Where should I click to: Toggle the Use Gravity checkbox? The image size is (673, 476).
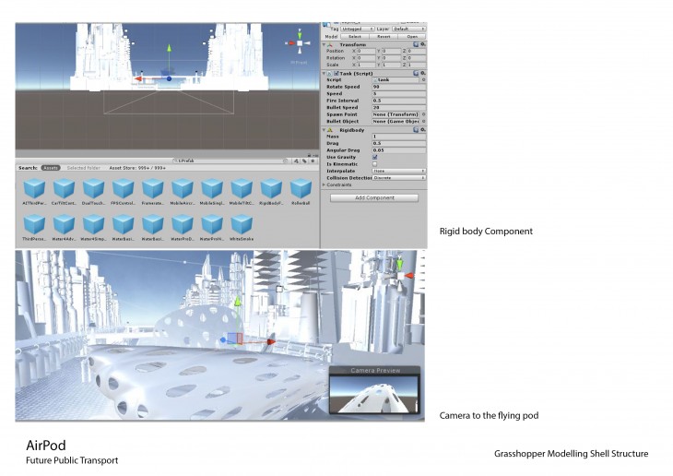[374, 157]
